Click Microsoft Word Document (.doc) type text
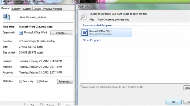 (36, 27)
